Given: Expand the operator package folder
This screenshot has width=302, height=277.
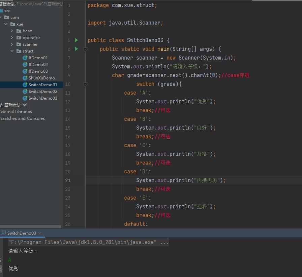Looking at the screenshot, I should (x=12, y=37).
